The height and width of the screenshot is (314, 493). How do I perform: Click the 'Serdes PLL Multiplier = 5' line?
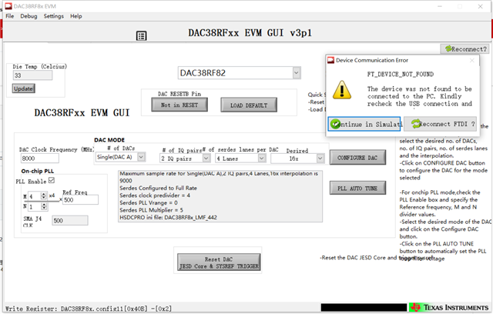[x=151, y=210]
